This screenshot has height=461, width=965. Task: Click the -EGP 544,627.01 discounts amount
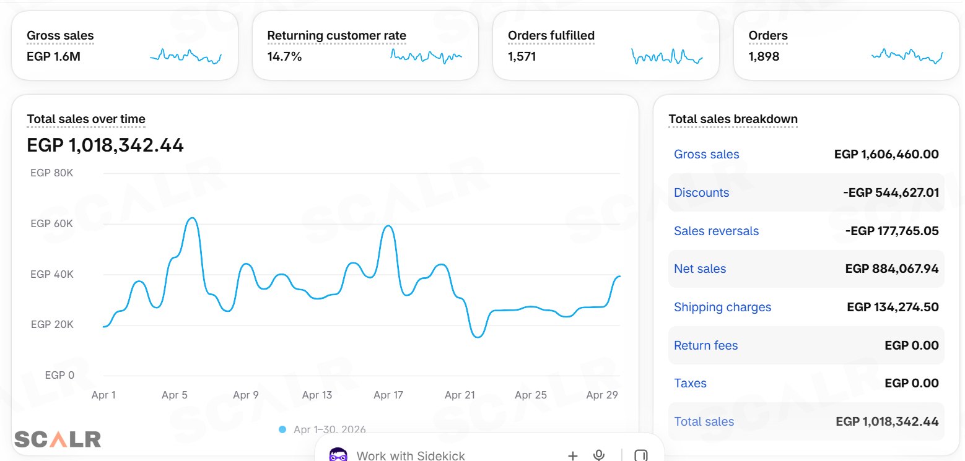coord(891,193)
